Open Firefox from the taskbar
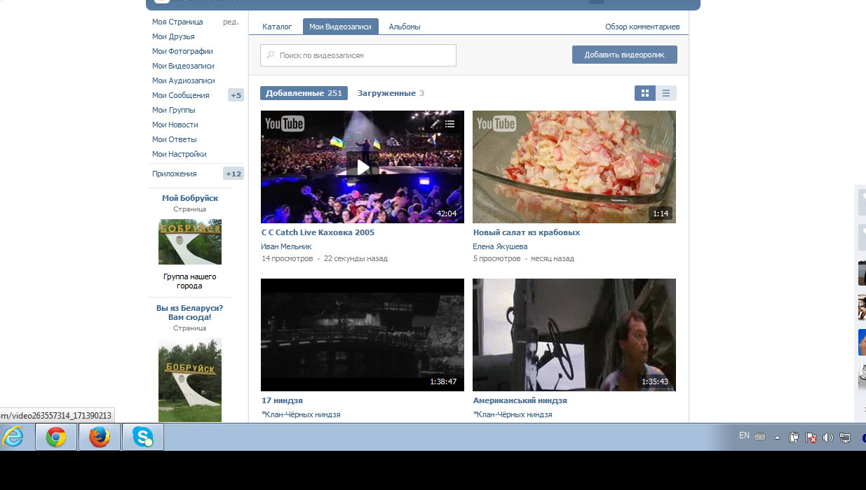This screenshot has height=490, width=866. [100, 437]
